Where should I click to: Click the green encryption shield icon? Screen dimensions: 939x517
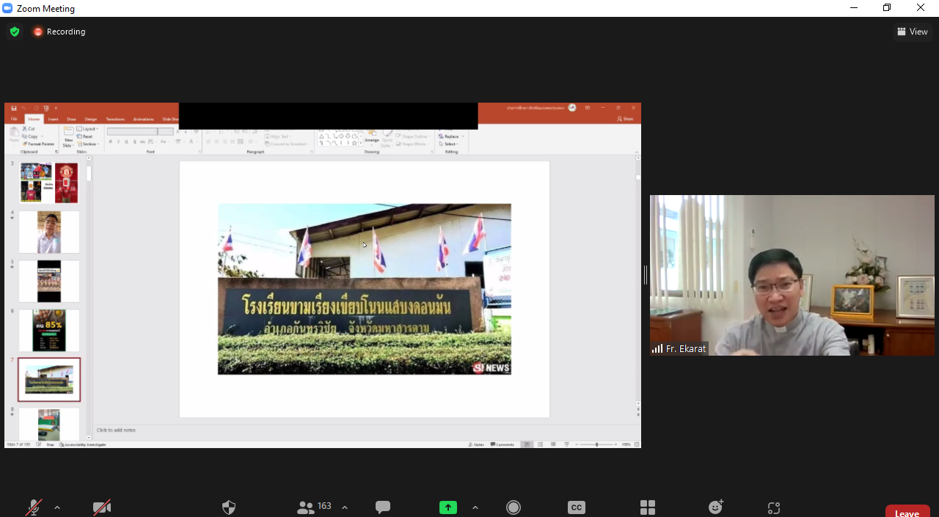[15, 32]
